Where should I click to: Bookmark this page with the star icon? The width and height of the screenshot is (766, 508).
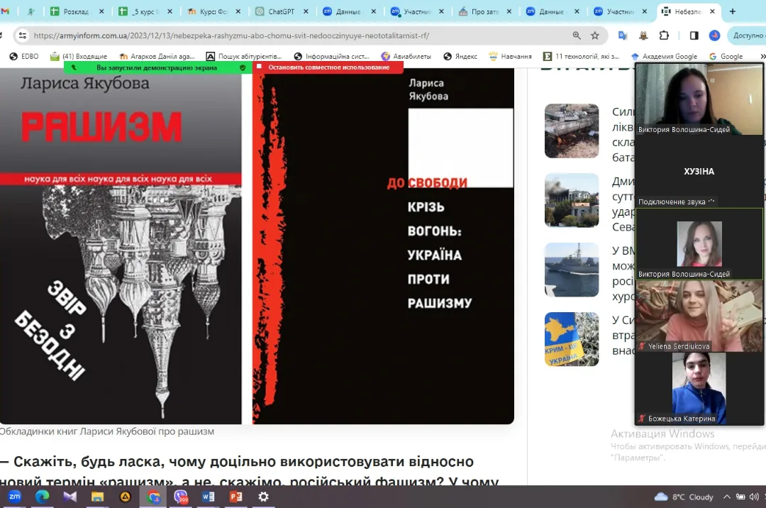click(595, 35)
